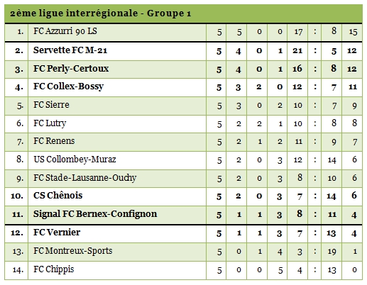Click US Collombey-Muraz in the table
This screenshot has height=285, width=367.
[x=75, y=160]
